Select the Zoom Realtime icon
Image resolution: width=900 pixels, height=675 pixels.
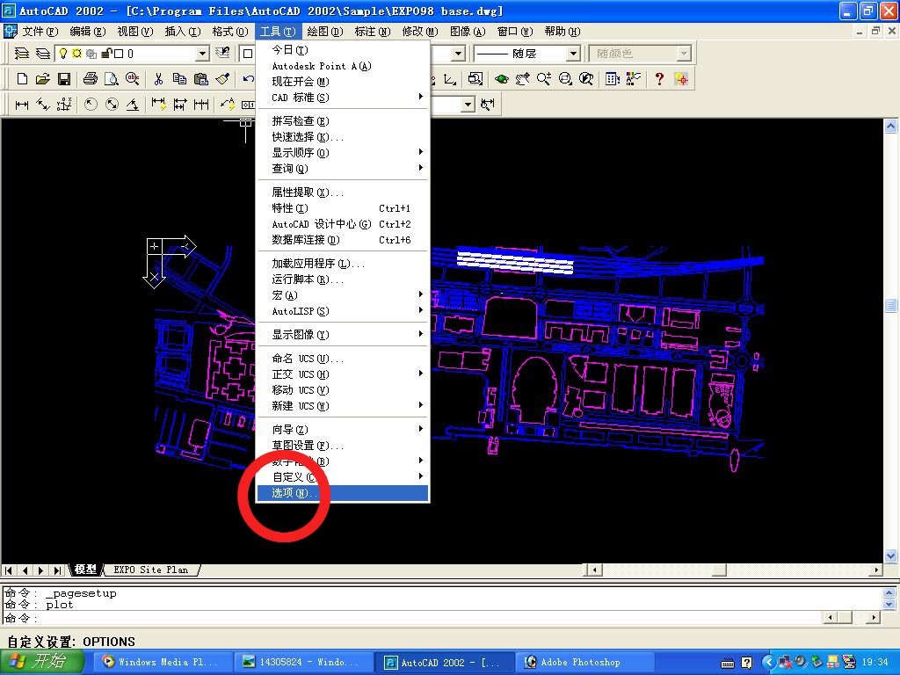point(543,79)
